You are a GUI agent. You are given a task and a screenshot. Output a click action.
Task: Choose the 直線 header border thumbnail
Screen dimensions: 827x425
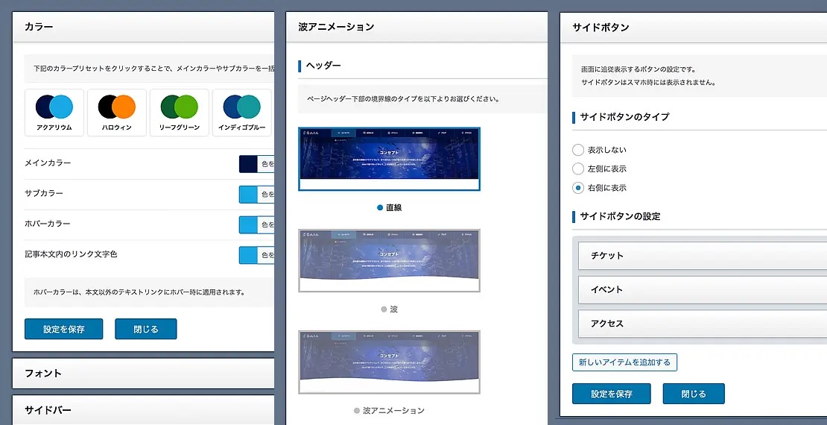(389, 159)
